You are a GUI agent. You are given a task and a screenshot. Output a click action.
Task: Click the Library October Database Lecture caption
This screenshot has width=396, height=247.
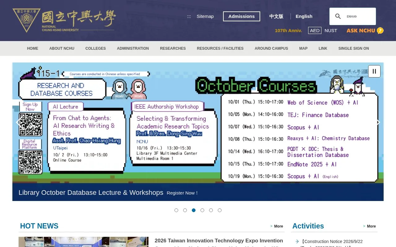[91, 193]
